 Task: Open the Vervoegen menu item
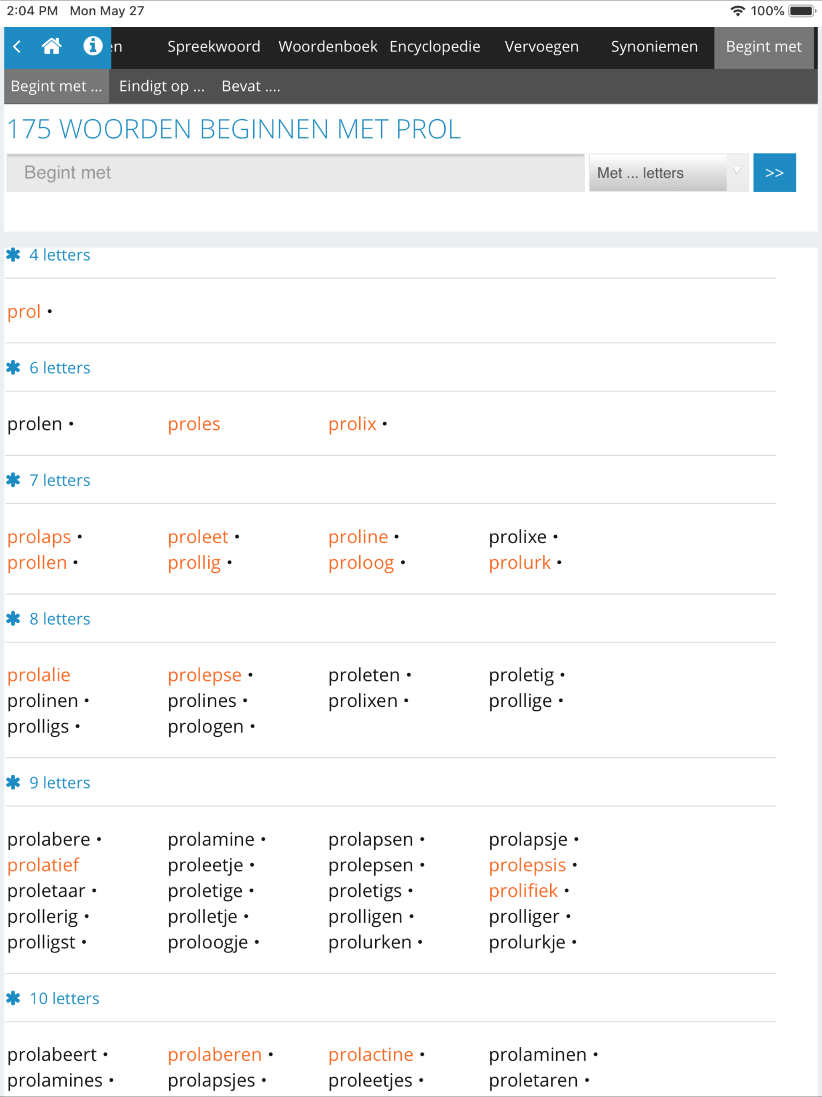tap(541, 47)
